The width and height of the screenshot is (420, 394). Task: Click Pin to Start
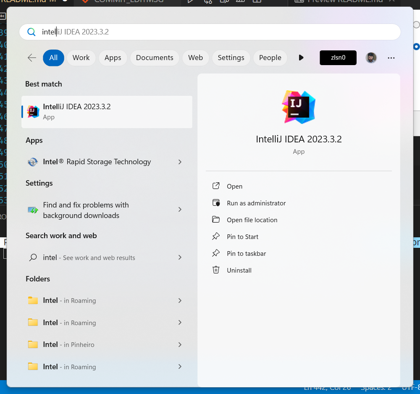coord(242,237)
